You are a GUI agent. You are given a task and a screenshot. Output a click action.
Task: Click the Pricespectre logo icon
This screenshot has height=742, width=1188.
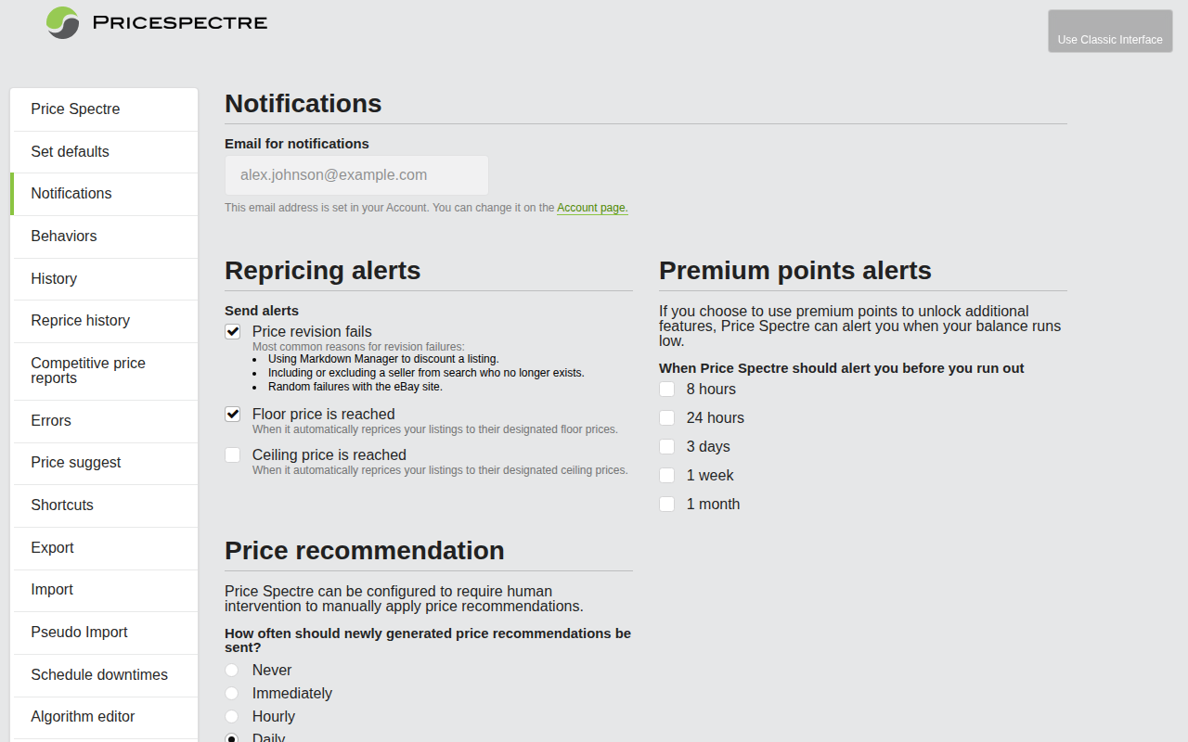[61, 22]
